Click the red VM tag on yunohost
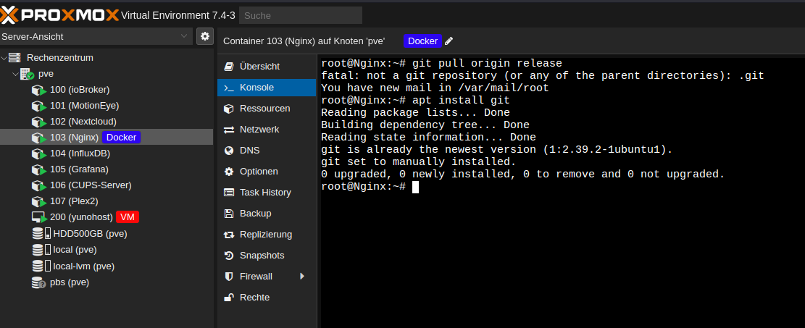Screen dimensions: 805x328 tap(128, 217)
